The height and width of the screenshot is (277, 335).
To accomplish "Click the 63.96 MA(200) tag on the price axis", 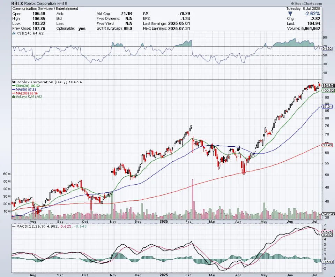I will 327,145.
